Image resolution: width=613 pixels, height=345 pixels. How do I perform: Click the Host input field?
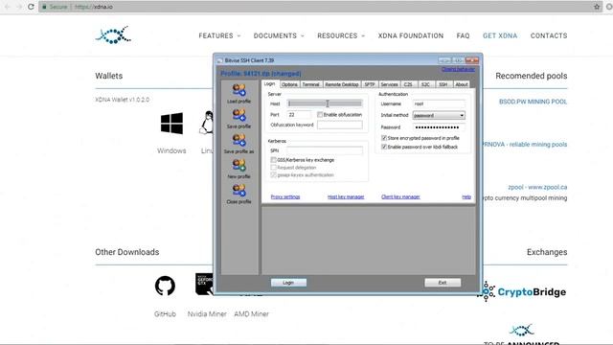tap(325, 103)
